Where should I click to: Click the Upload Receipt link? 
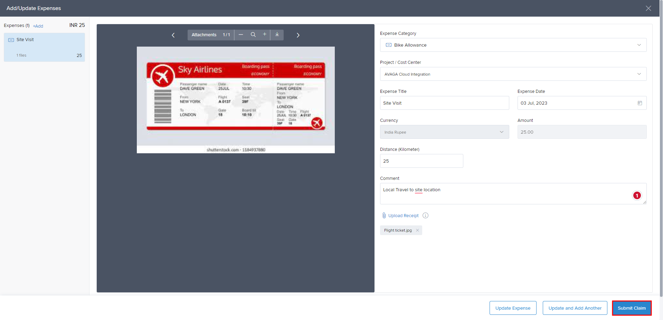pos(403,215)
